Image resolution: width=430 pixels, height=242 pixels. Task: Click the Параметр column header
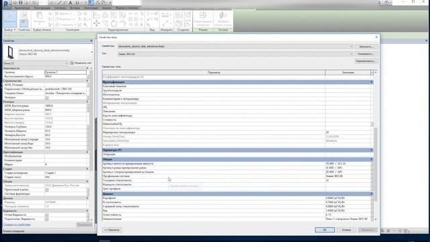point(214,73)
